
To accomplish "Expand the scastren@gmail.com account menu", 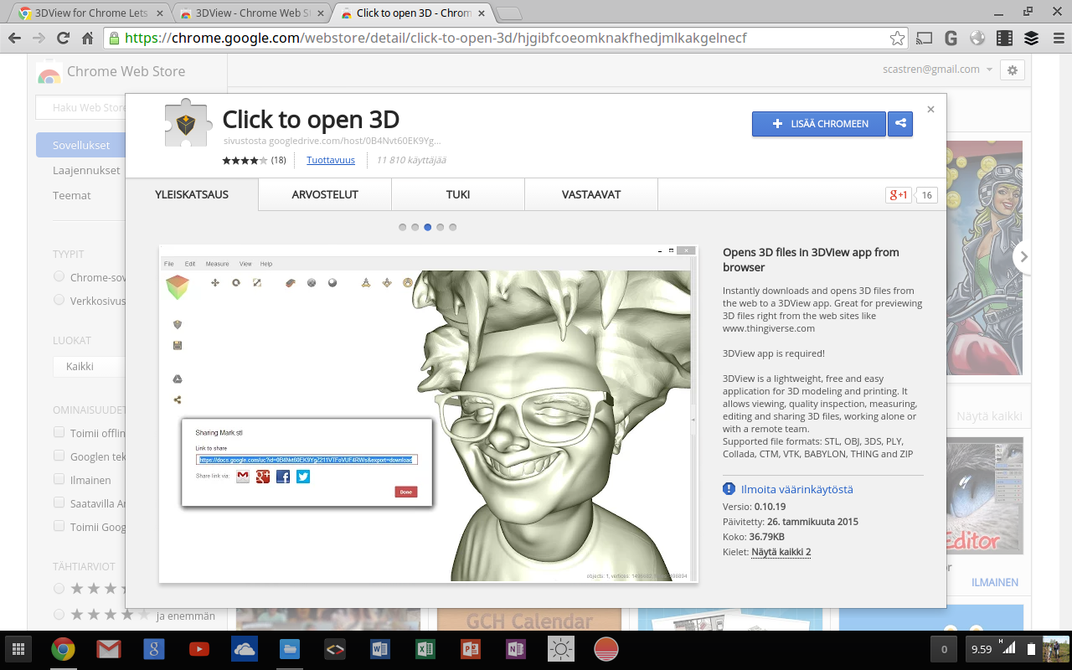I will pos(937,70).
